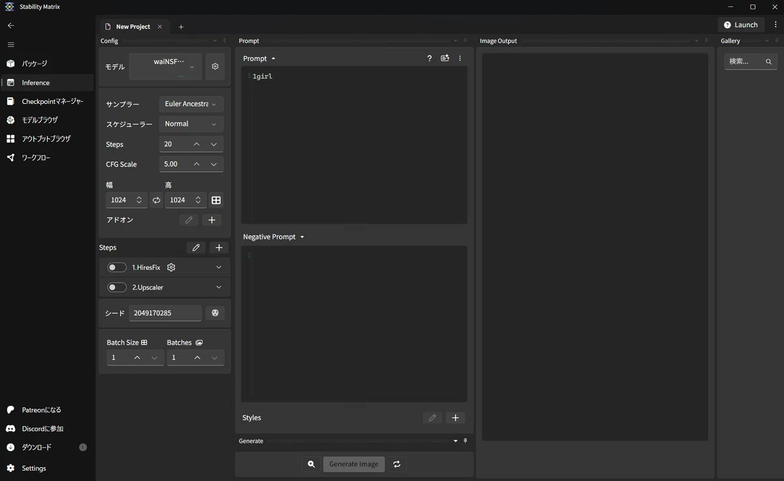
Task: Add a new project tab
Action: click(x=181, y=27)
